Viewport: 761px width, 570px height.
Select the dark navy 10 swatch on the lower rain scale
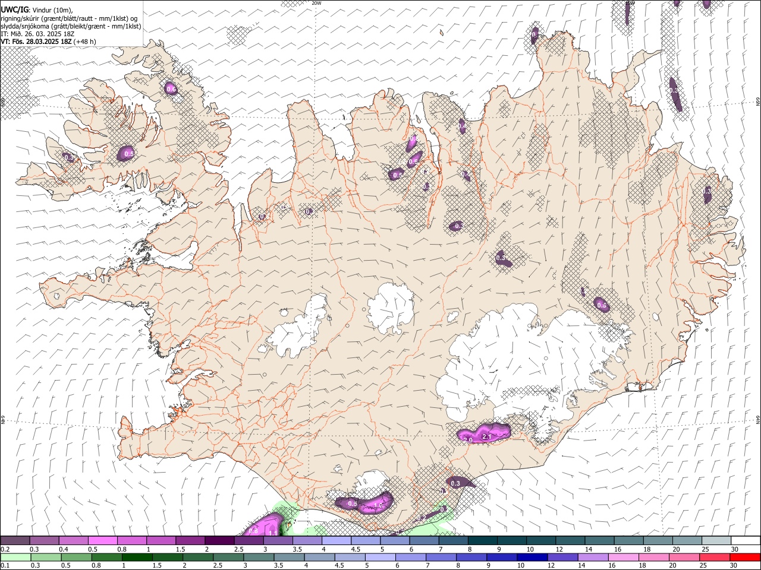[532, 558]
